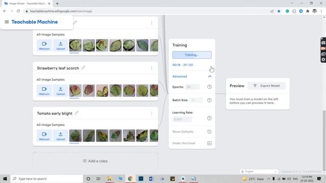Click the Epochs number field

tap(193, 87)
